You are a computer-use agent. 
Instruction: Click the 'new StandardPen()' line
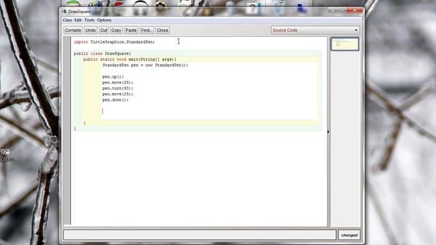click(145, 65)
